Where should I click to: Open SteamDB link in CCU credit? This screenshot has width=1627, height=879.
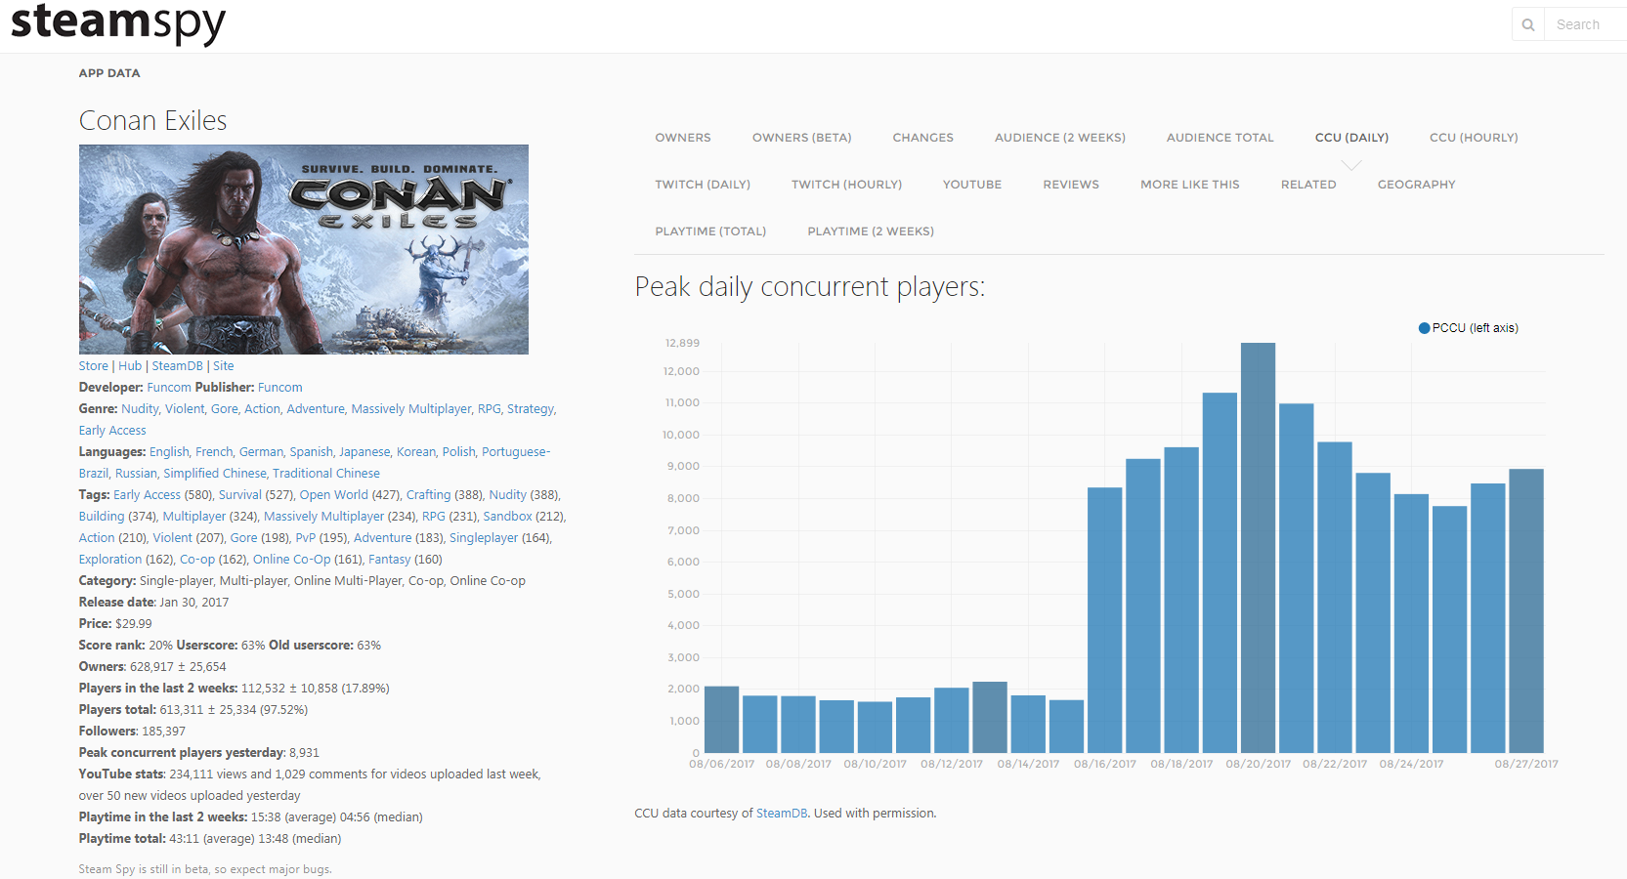pyautogui.click(x=781, y=814)
